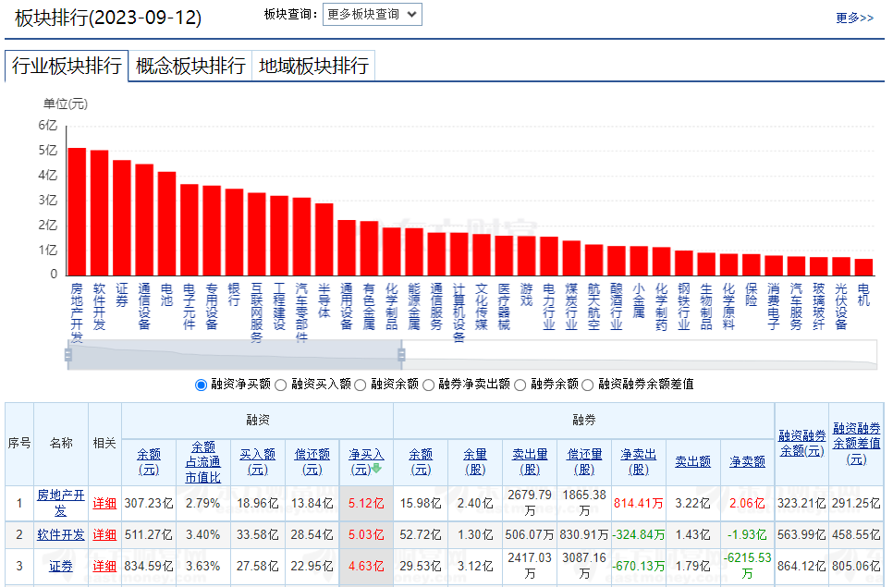Open 详细 link for the 软件开发 row

point(104,534)
